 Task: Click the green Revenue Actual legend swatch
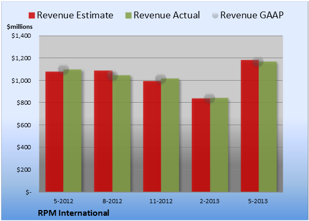click(128, 16)
